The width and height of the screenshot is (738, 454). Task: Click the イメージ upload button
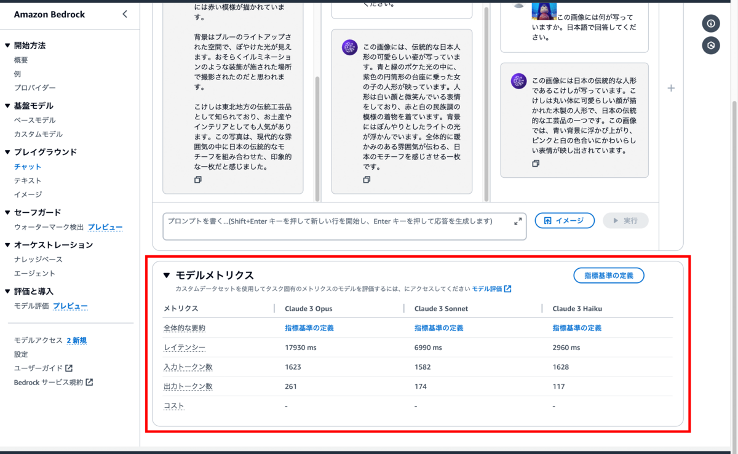pyautogui.click(x=565, y=220)
